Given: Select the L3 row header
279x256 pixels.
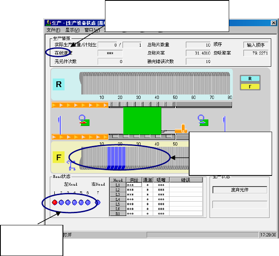Looking at the screenshot, I should coord(118,194).
